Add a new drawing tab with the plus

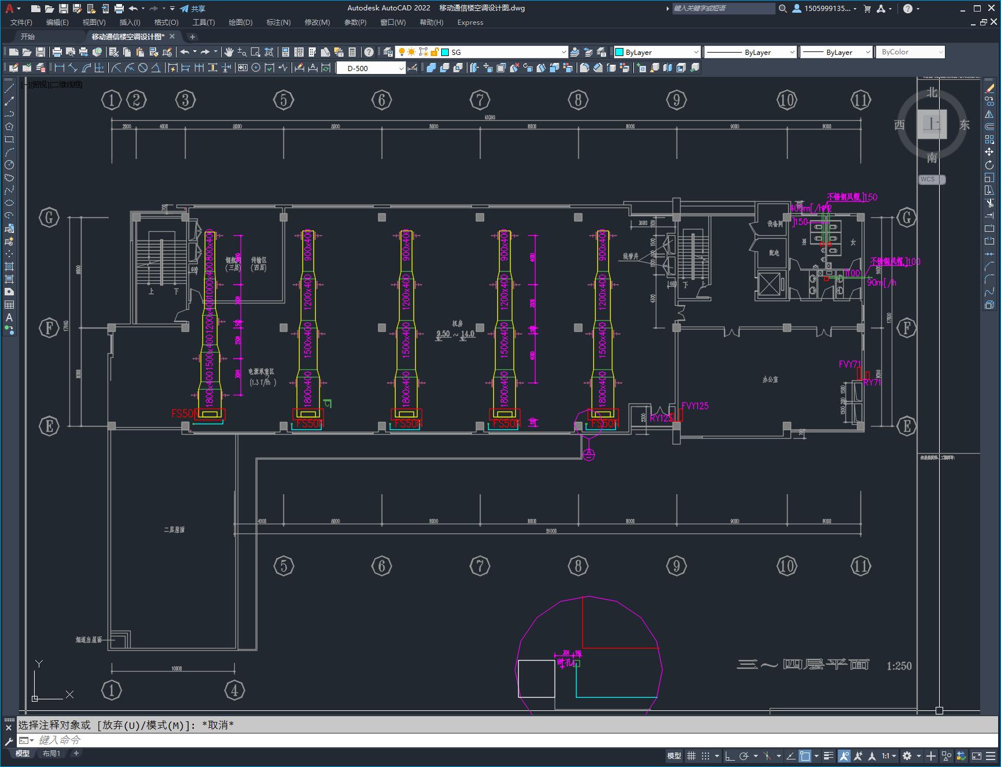[193, 36]
